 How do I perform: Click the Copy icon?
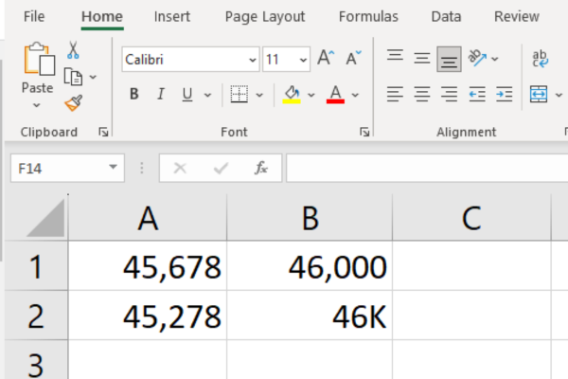[73, 77]
